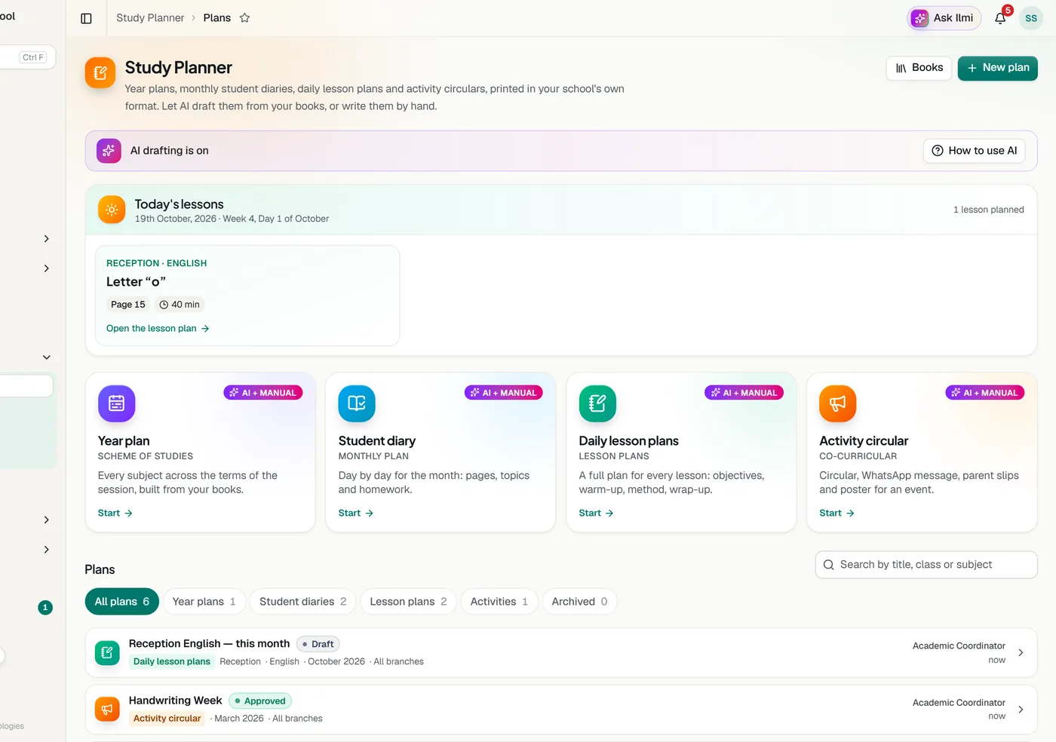
Task: Open Handwriting Week row chevron
Action: pyautogui.click(x=1021, y=710)
